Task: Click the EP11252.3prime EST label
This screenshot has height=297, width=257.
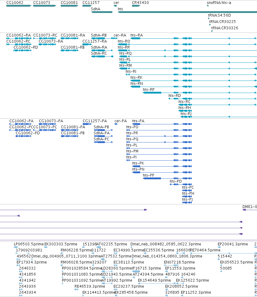Action: click(196, 292)
